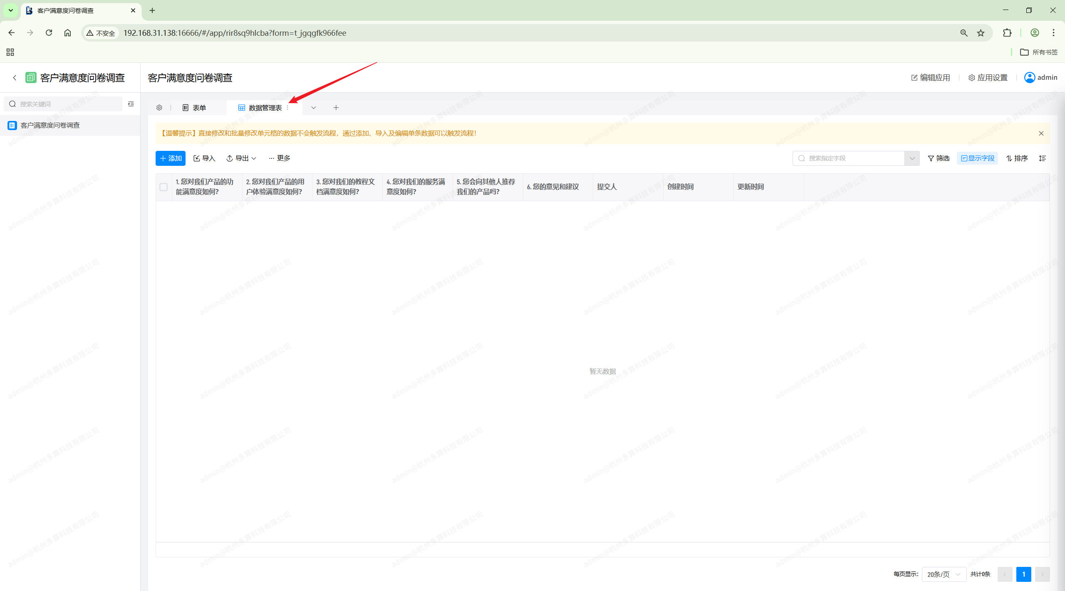Open the 20条/页 page size dropdown

click(x=944, y=574)
